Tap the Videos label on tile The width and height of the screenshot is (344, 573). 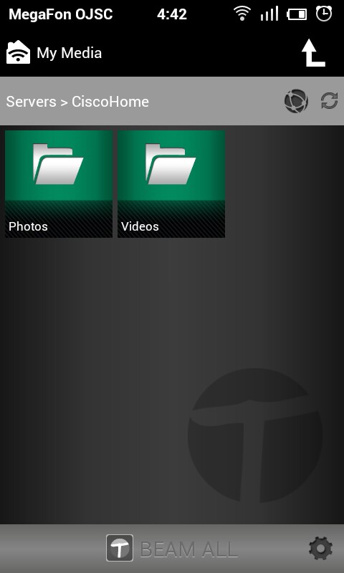140,226
